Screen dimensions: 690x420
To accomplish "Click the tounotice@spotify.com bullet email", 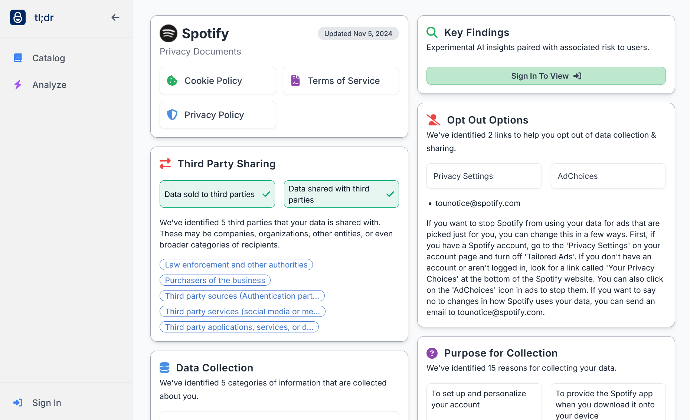I will (x=478, y=203).
